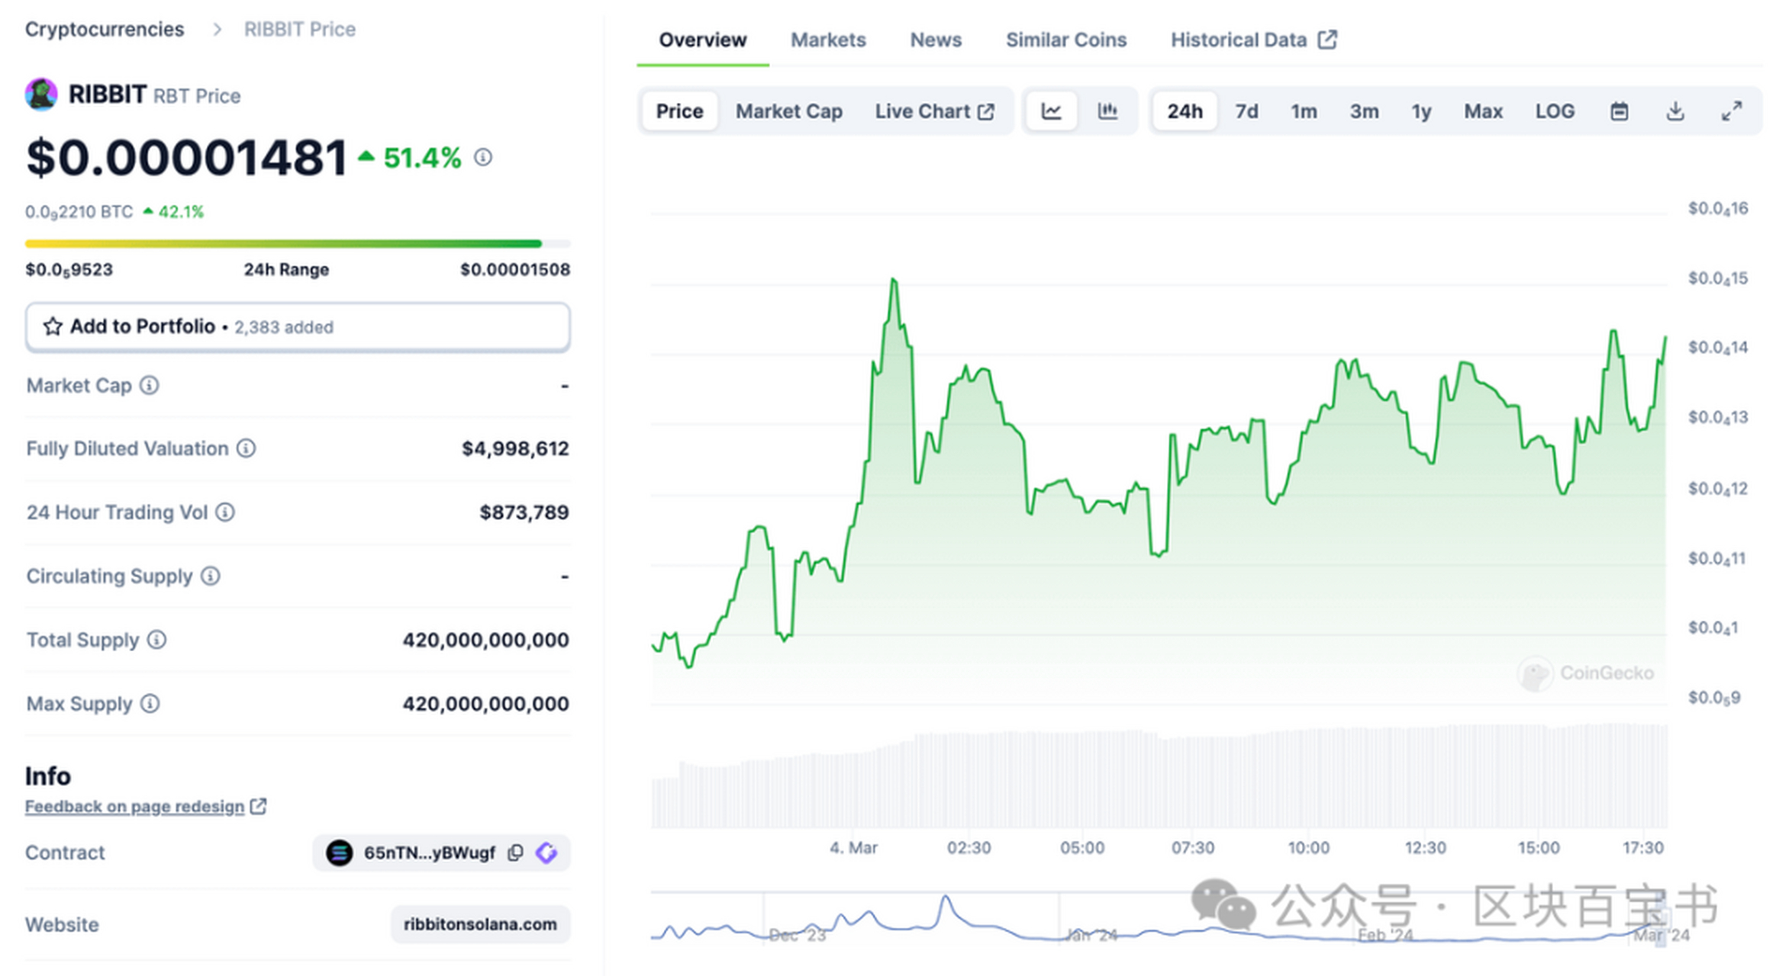The height and width of the screenshot is (976, 1776).
Task: Select 24h time range
Action: [x=1185, y=111]
